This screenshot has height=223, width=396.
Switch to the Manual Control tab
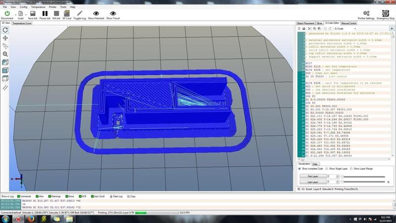tap(348, 23)
